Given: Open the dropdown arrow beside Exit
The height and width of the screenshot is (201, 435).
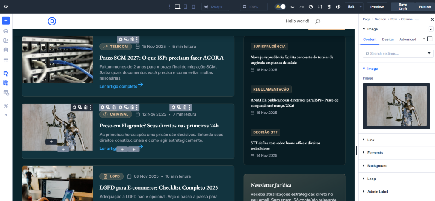Looking at the screenshot, I should 361,7.
